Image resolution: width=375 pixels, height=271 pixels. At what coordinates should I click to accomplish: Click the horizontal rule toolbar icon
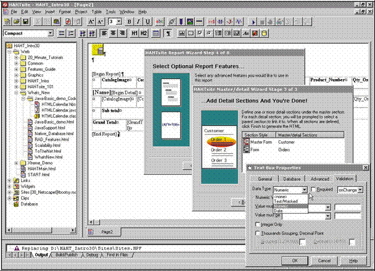pos(199,22)
